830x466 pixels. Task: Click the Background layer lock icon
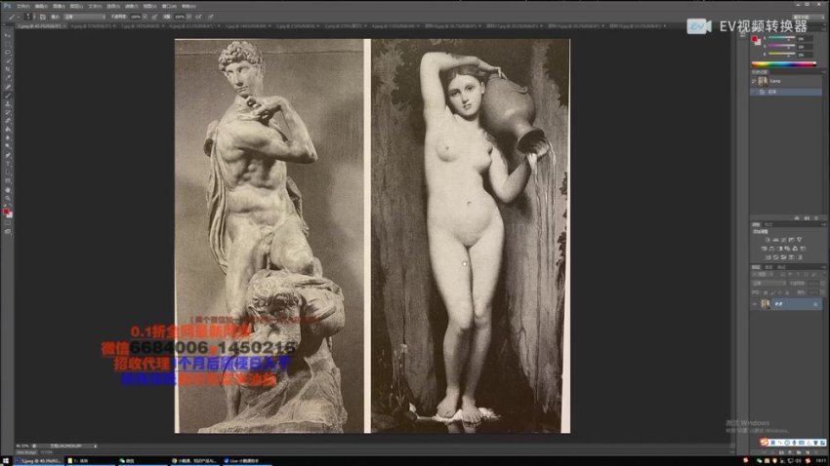[815, 304]
